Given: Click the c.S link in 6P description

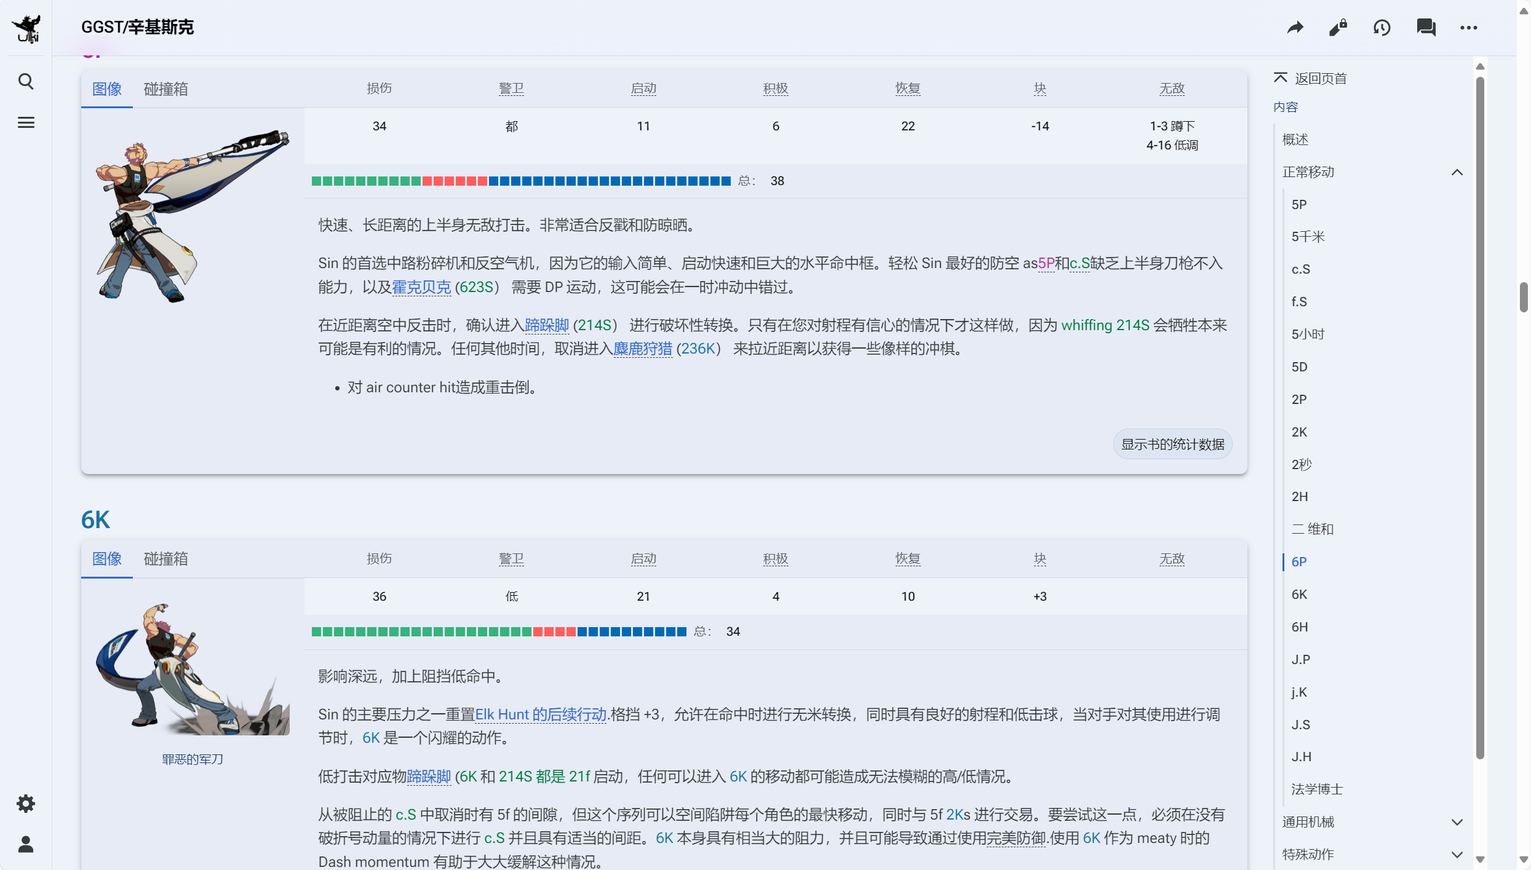Looking at the screenshot, I should pos(1080,263).
